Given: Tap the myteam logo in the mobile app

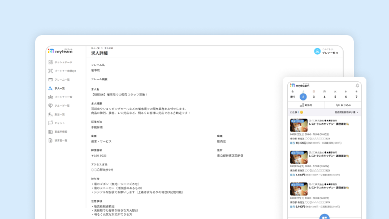Looking at the screenshot, I should coord(300,85).
